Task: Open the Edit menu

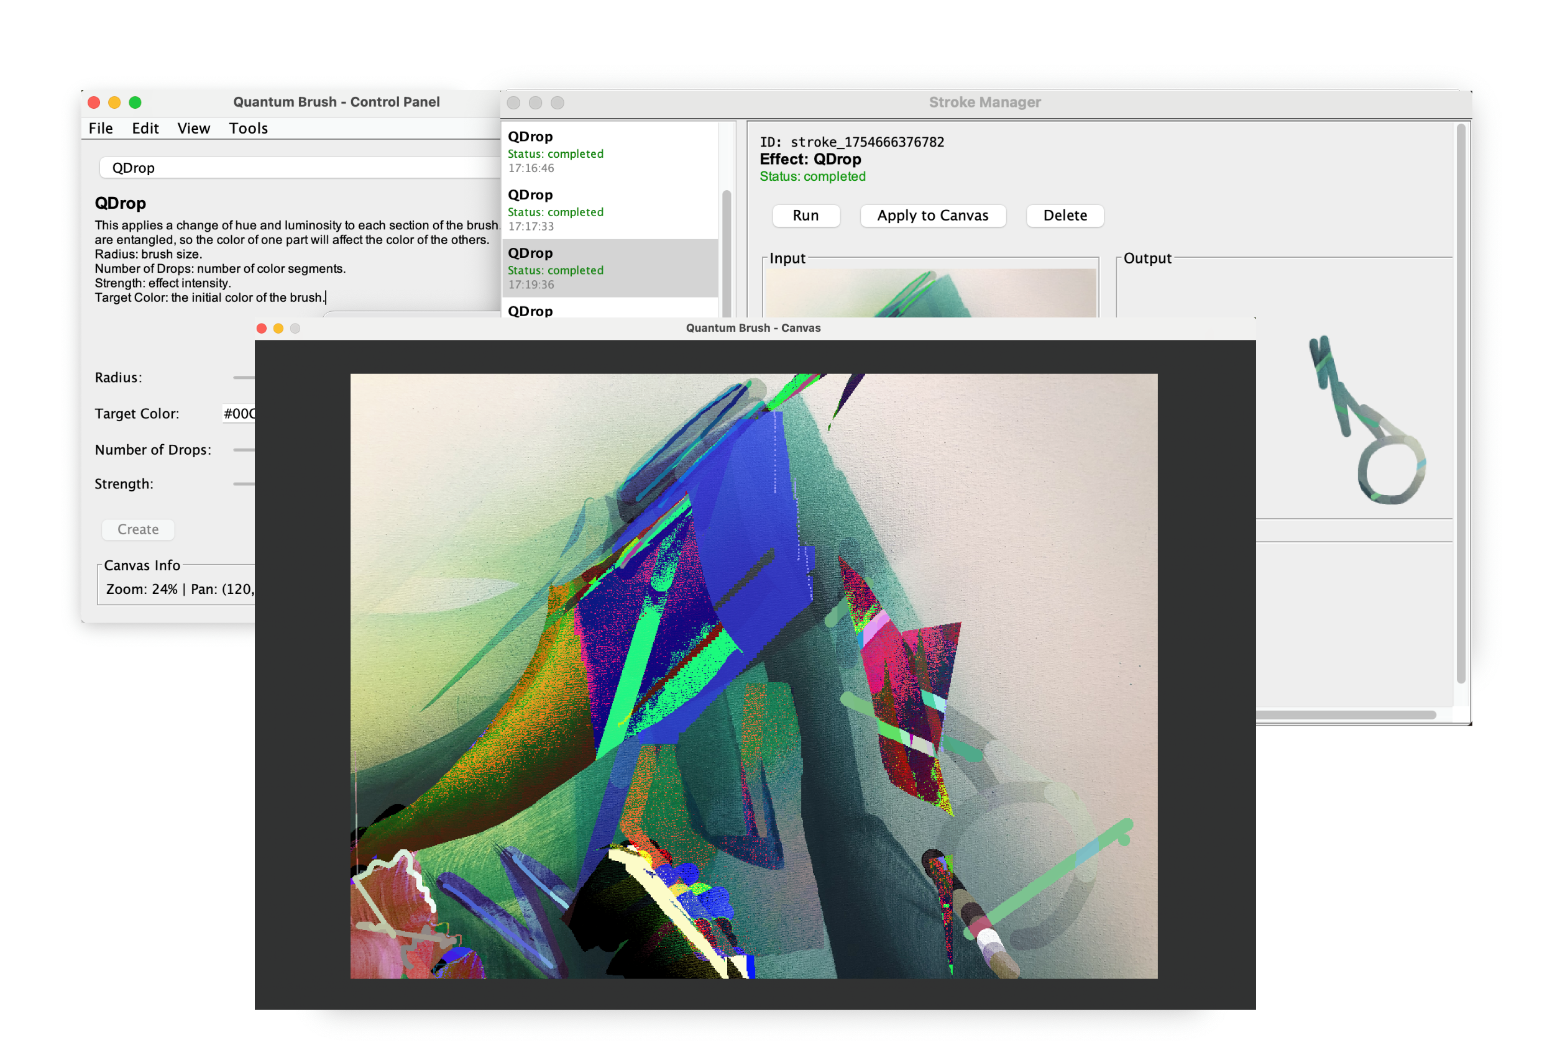Action: click(x=145, y=129)
